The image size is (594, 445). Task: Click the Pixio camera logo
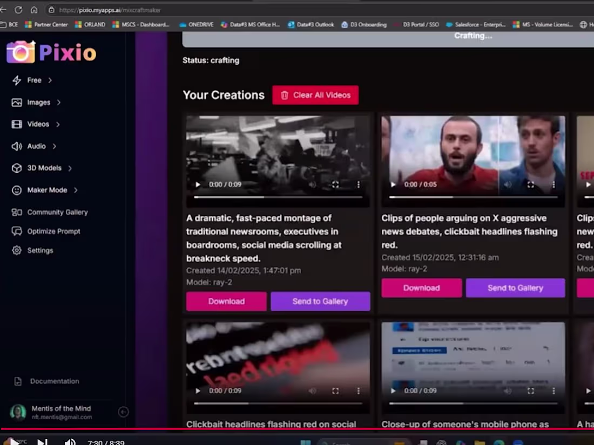[21, 51]
